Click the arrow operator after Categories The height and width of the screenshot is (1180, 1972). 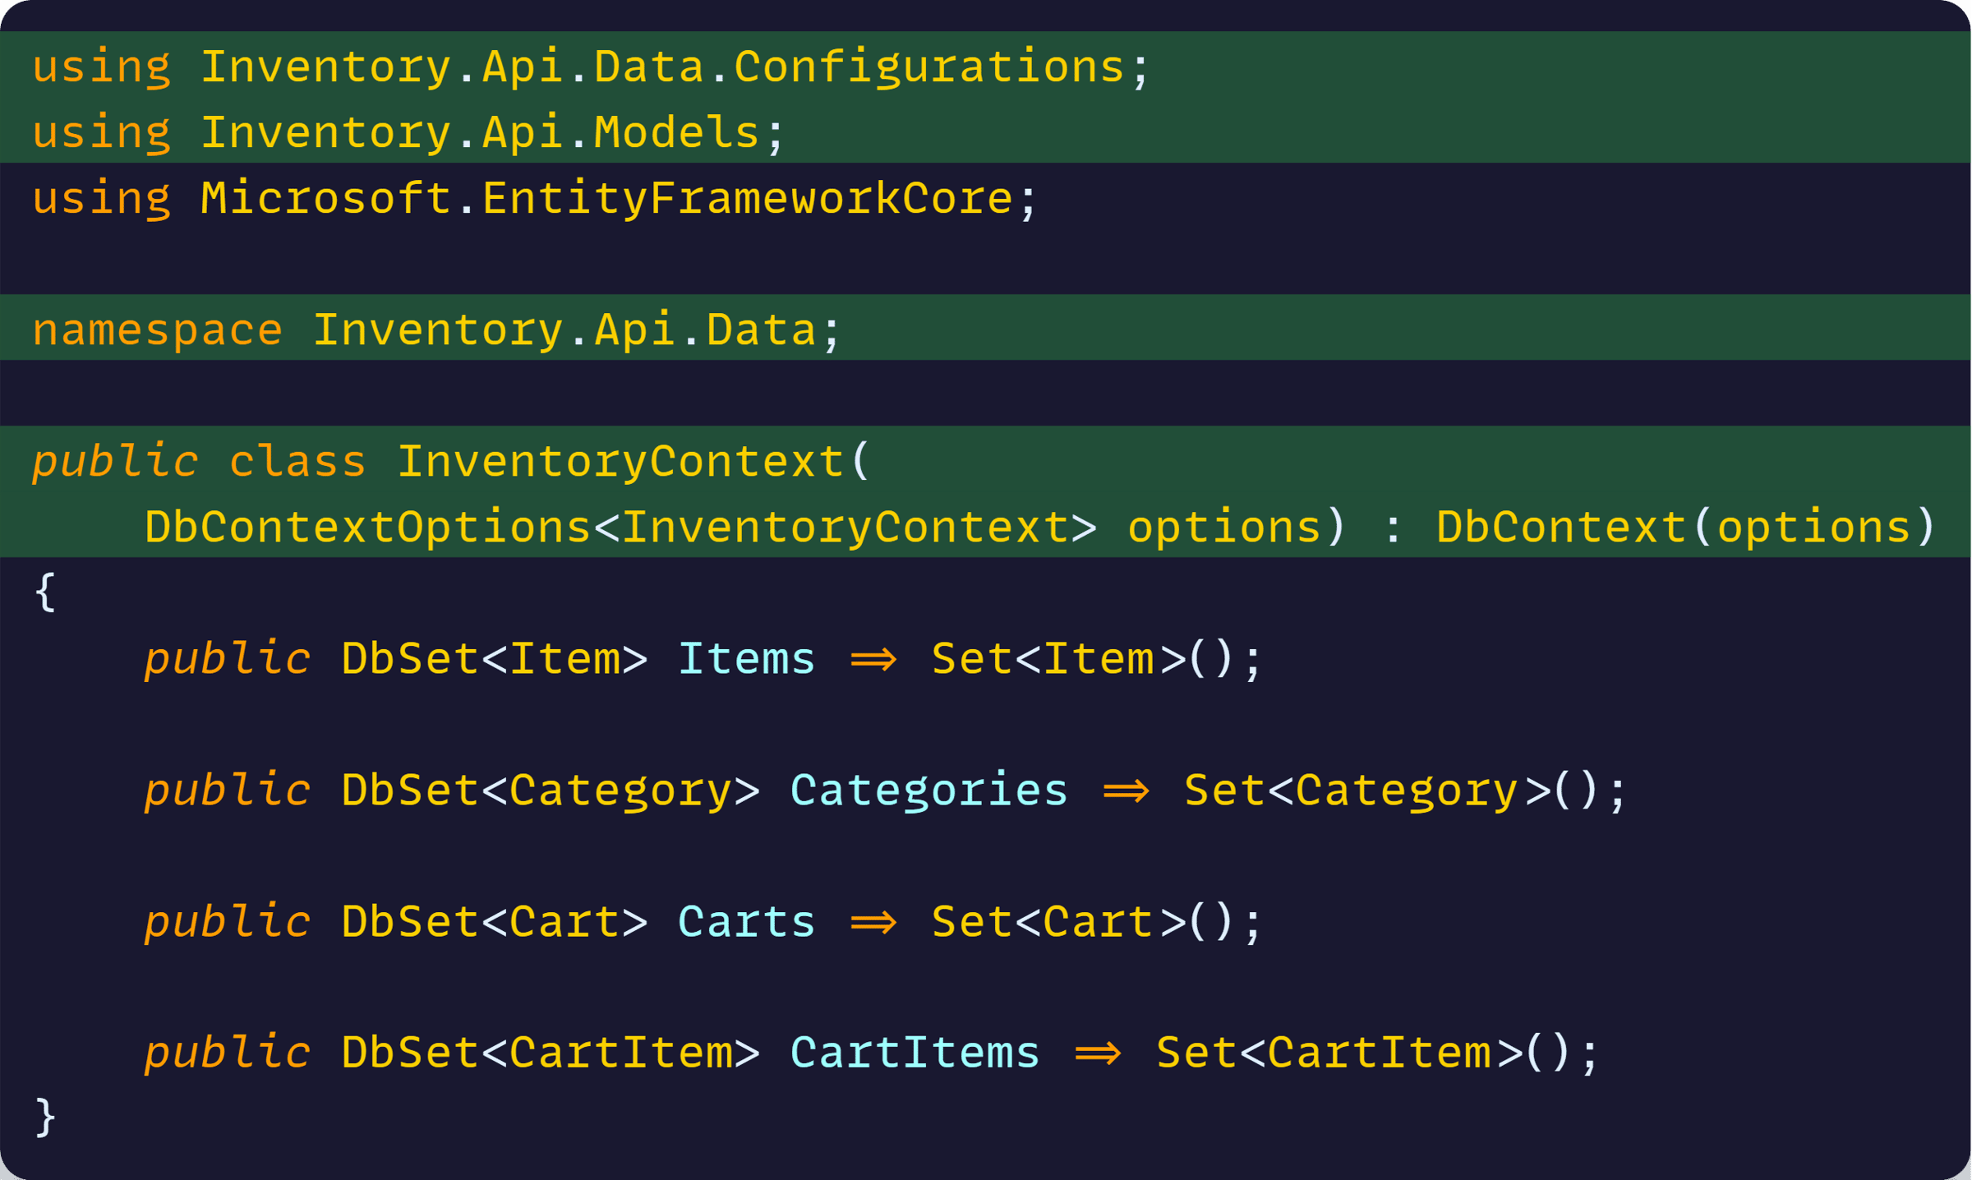(1127, 791)
